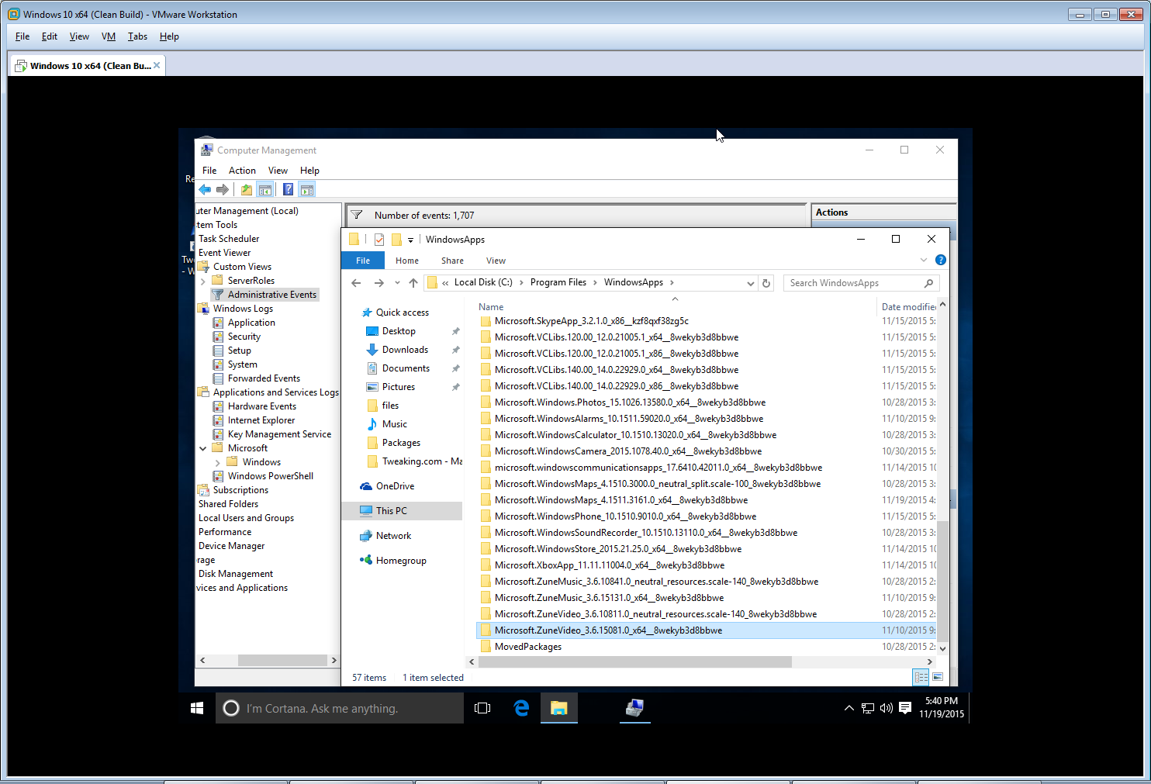Expand the ServerRoles tree node
The height and width of the screenshot is (784, 1151).
[203, 281]
